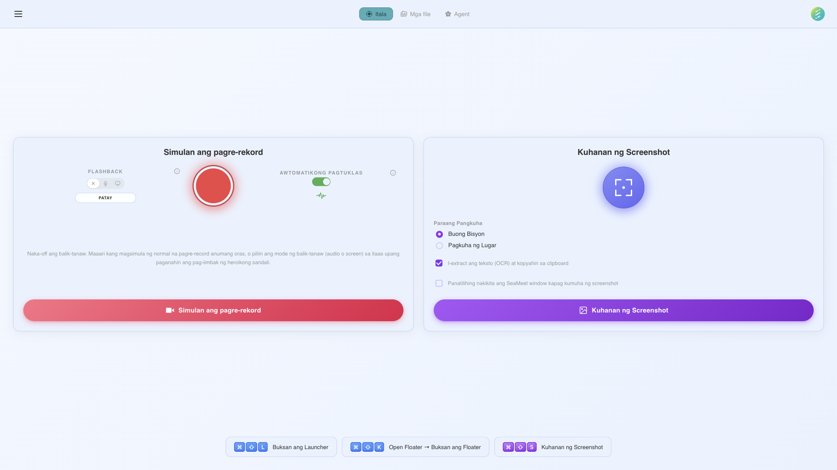
Task: Open the Agent tab
Action: pyautogui.click(x=456, y=14)
